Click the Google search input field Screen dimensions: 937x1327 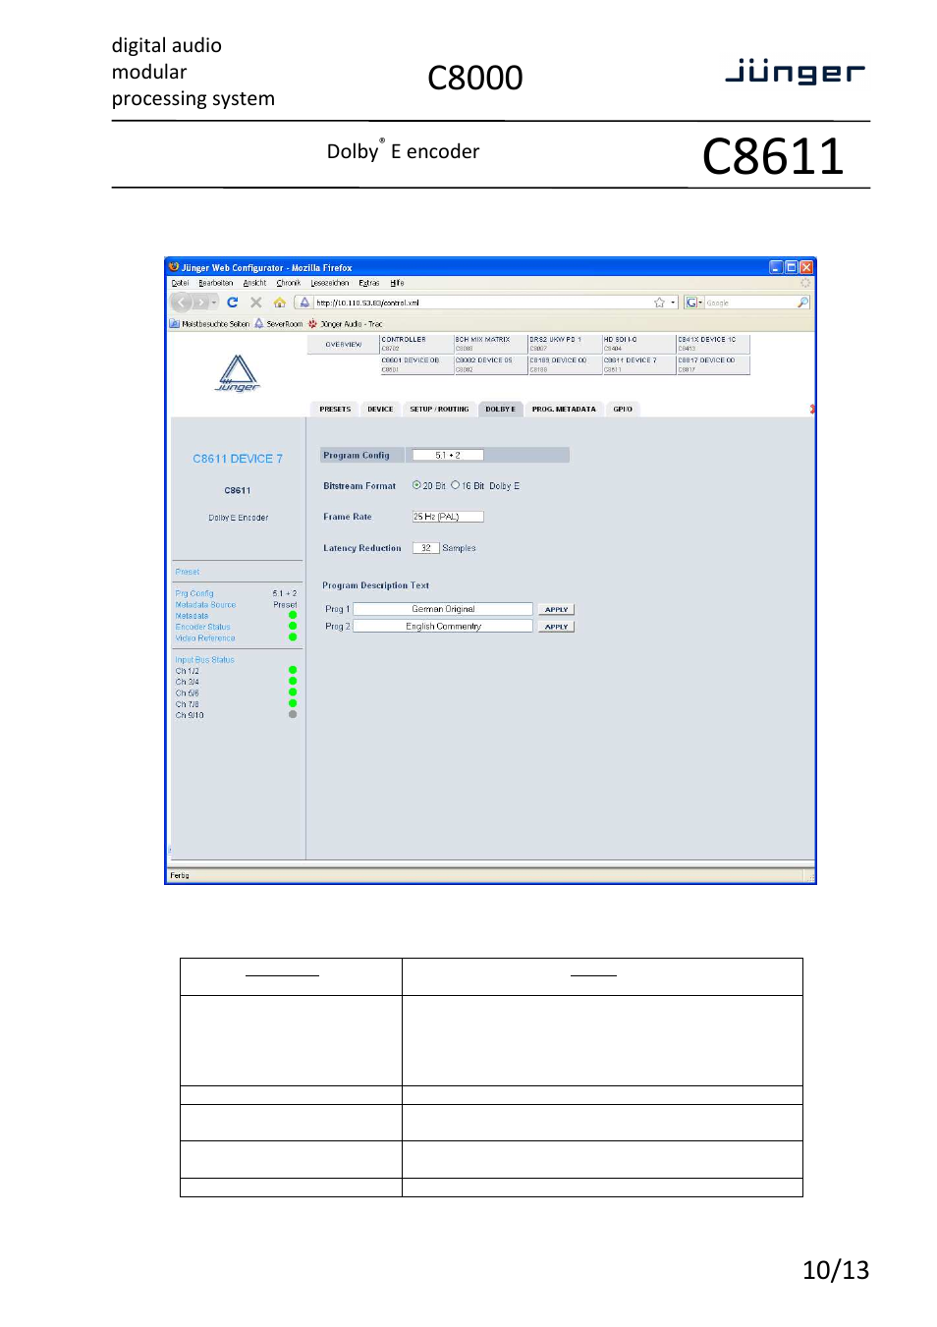750,303
